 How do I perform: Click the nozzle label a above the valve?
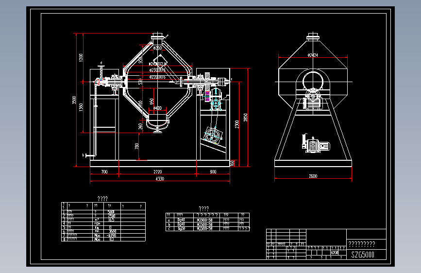point(101,63)
